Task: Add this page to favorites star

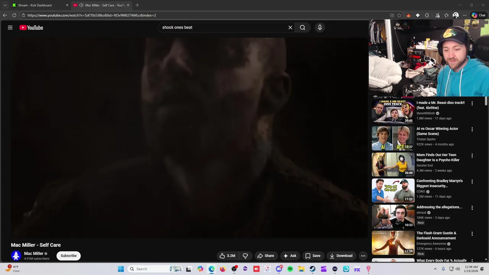Action: point(399,15)
